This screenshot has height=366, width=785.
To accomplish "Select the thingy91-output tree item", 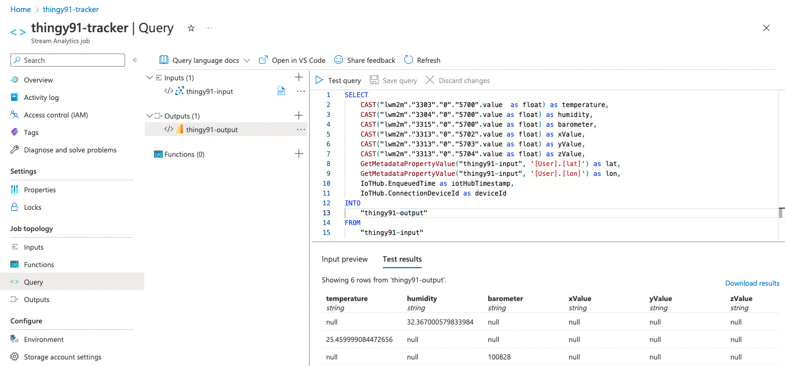I will point(212,129).
